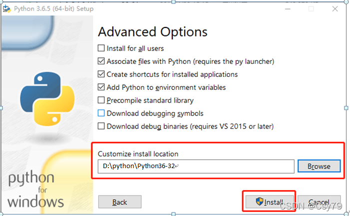Open the Browse folder dialog
350x216 pixels.
coord(319,166)
